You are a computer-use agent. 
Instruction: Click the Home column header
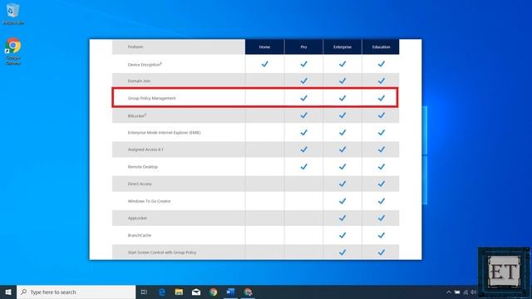coord(264,47)
